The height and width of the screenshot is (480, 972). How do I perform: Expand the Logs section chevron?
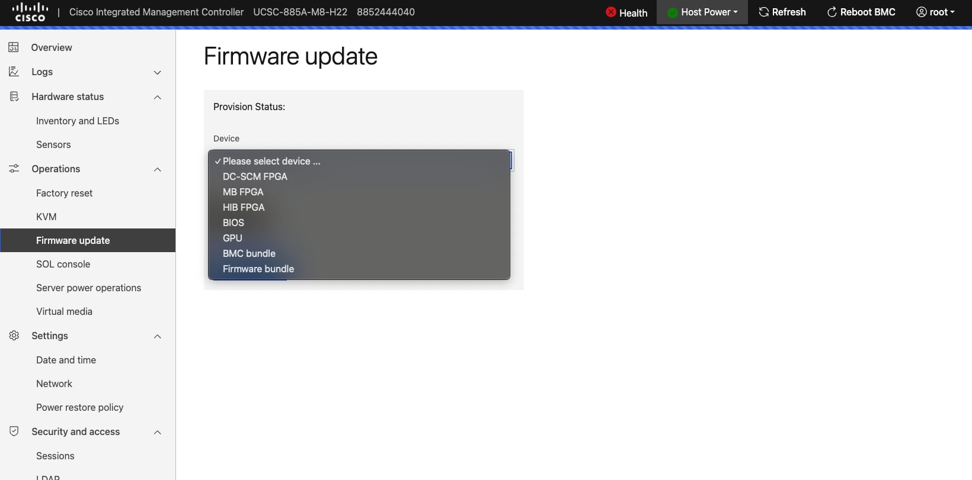158,72
